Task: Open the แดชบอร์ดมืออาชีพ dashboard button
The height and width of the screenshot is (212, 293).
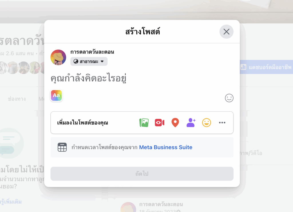Action: pyautogui.click(x=266, y=67)
